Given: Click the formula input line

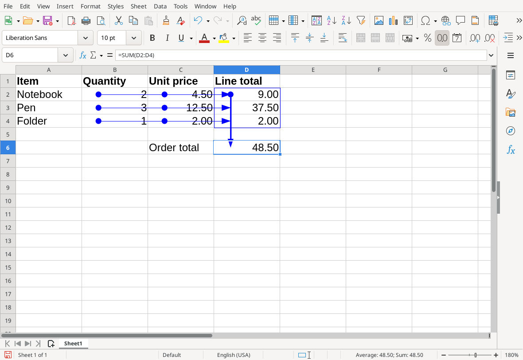Looking at the screenshot, I should click(x=301, y=55).
